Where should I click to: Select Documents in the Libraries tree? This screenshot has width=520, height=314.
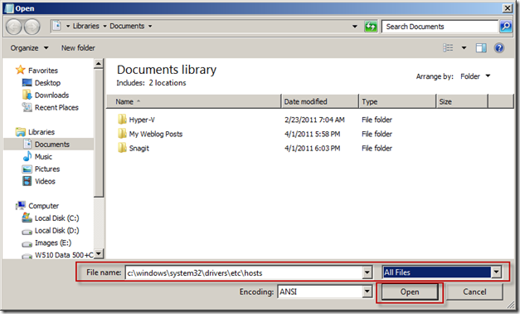(48, 145)
